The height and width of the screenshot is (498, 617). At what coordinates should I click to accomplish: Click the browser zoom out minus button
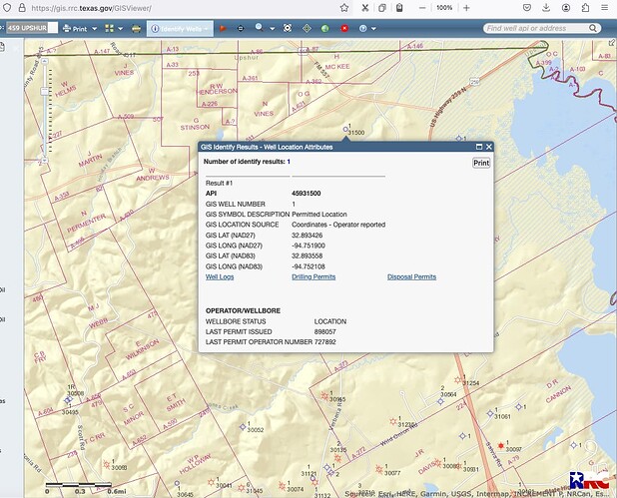click(x=422, y=8)
